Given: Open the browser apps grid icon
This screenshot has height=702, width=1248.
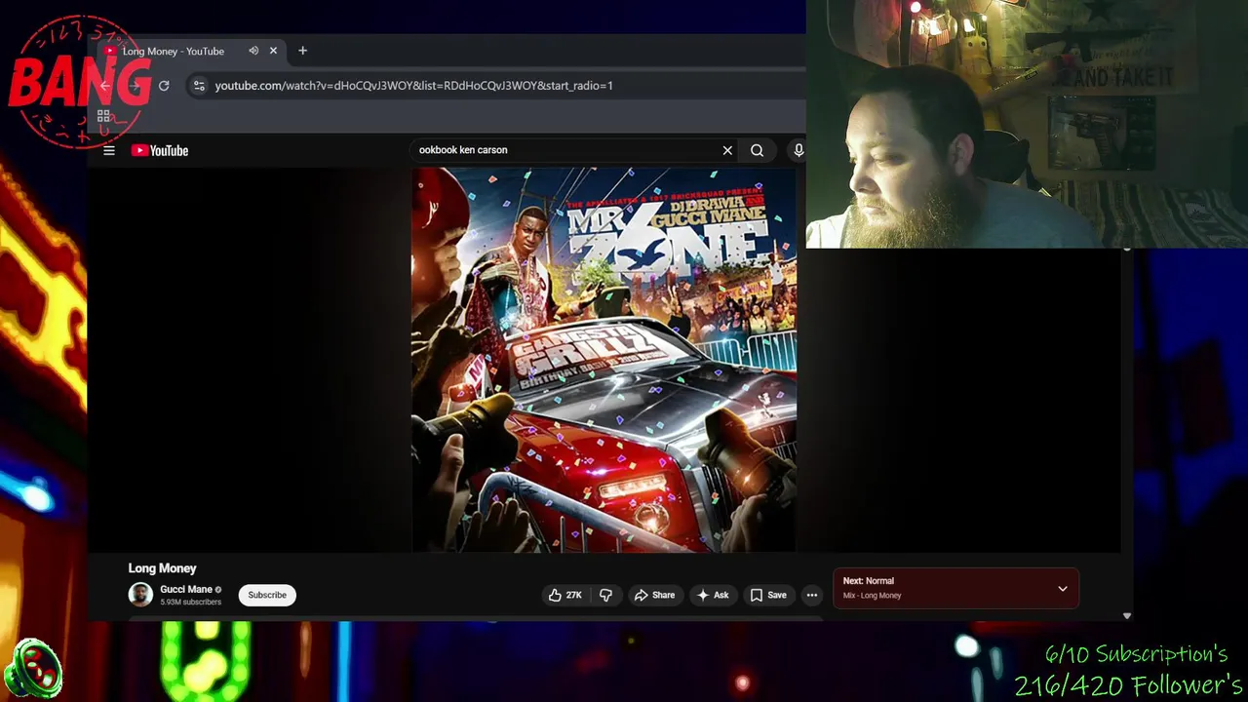Looking at the screenshot, I should (x=103, y=117).
